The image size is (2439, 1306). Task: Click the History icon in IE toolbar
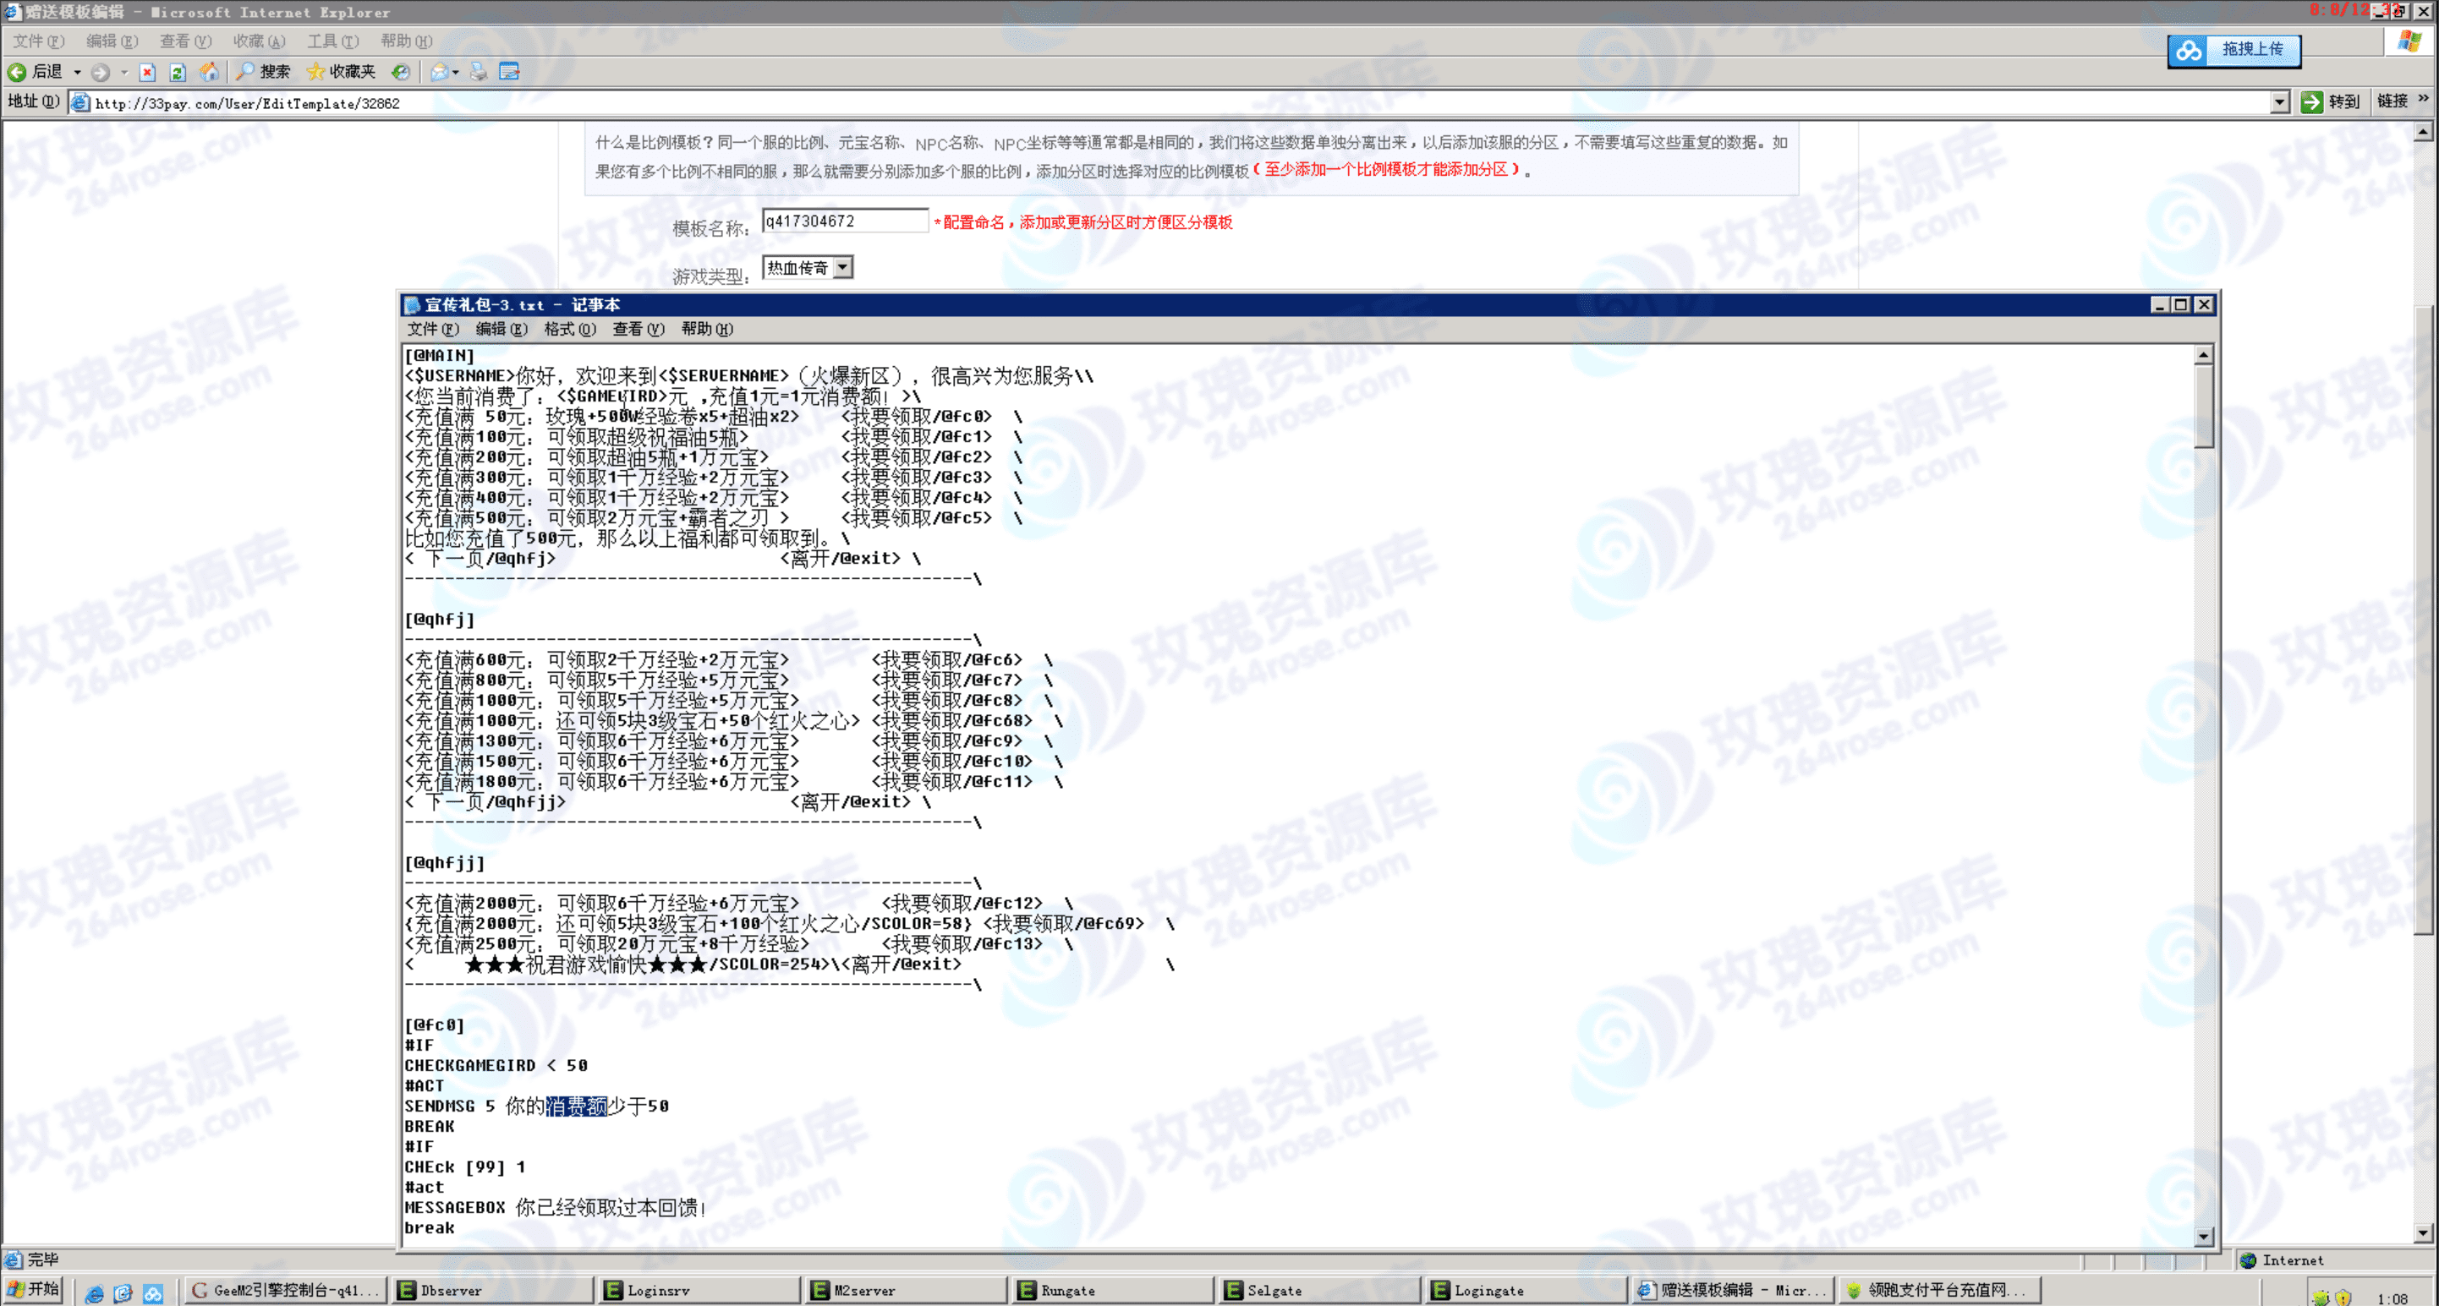[402, 72]
